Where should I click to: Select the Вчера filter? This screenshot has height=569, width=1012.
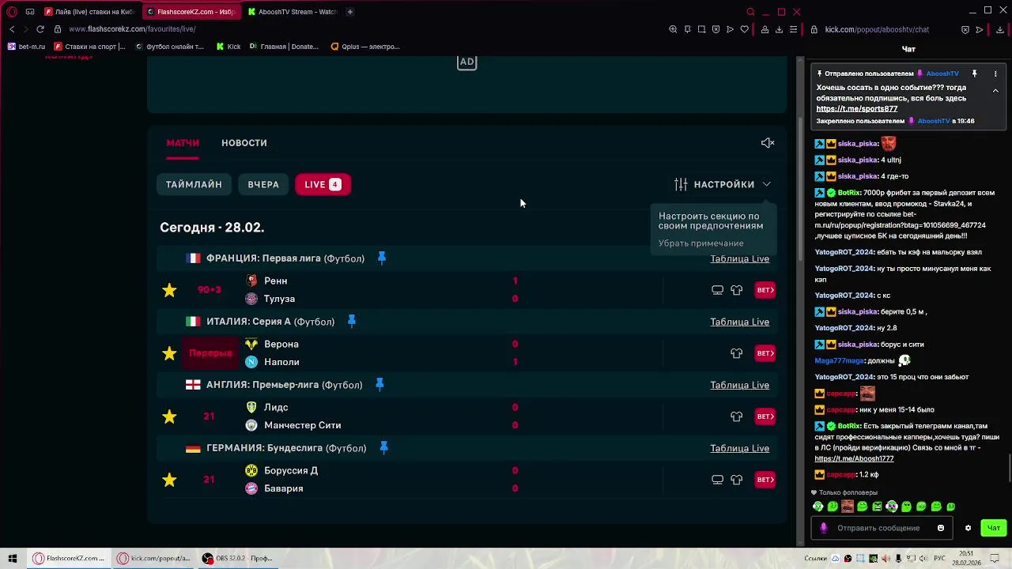point(263,184)
